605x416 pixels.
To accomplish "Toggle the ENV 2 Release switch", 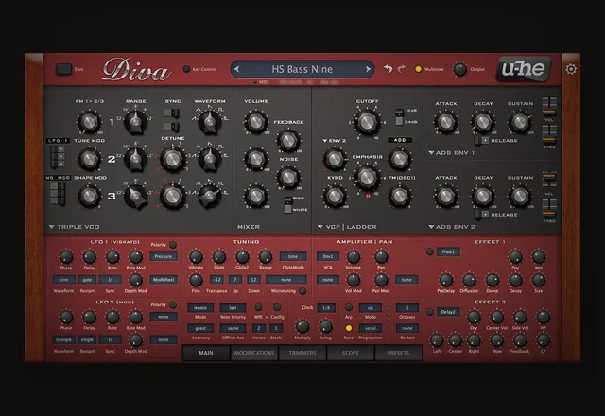I will coord(482,215).
